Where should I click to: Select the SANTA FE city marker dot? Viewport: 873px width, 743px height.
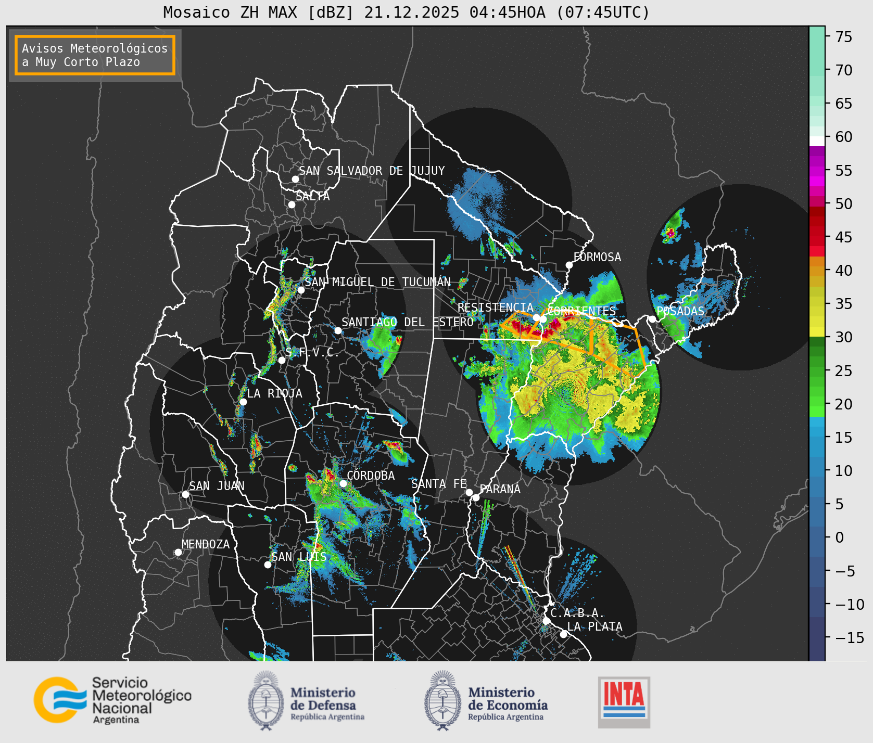click(x=469, y=492)
